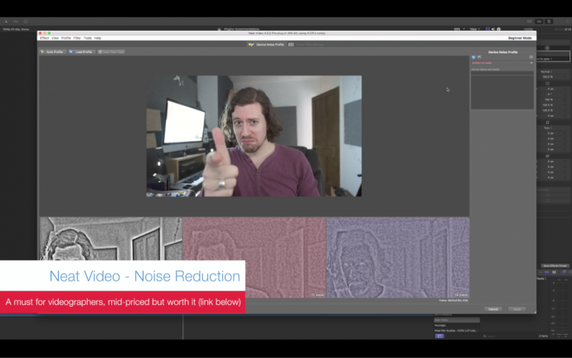
Task: Switch to the Device Noise Profile tab
Action: (x=266, y=45)
